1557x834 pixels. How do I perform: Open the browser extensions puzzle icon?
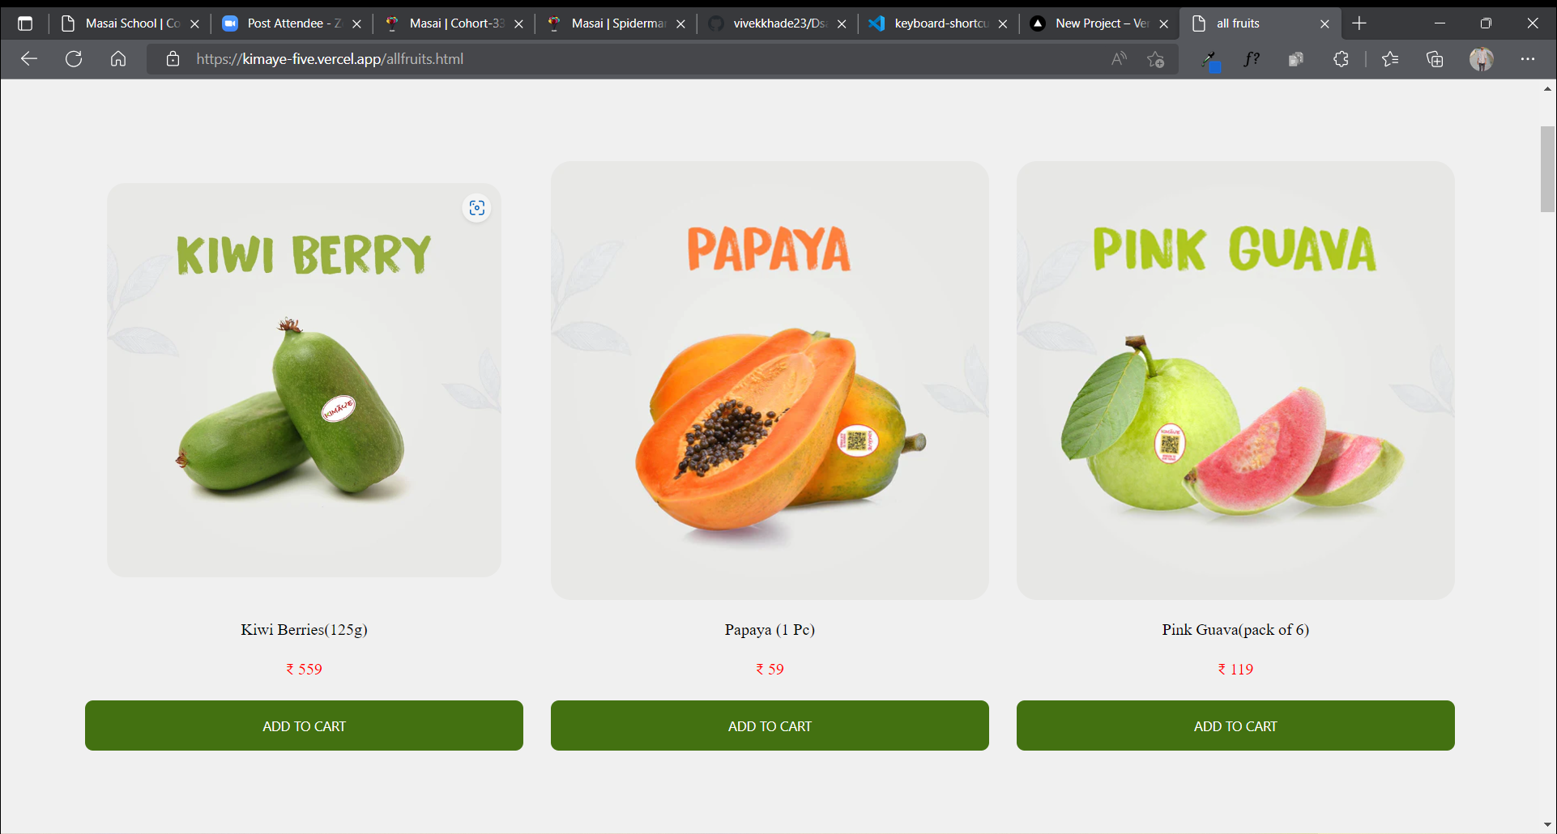(1341, 59)
